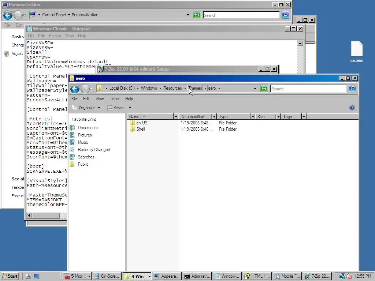Refresh the aero folder address bar
Screen dimensions: 375x281
264,89
